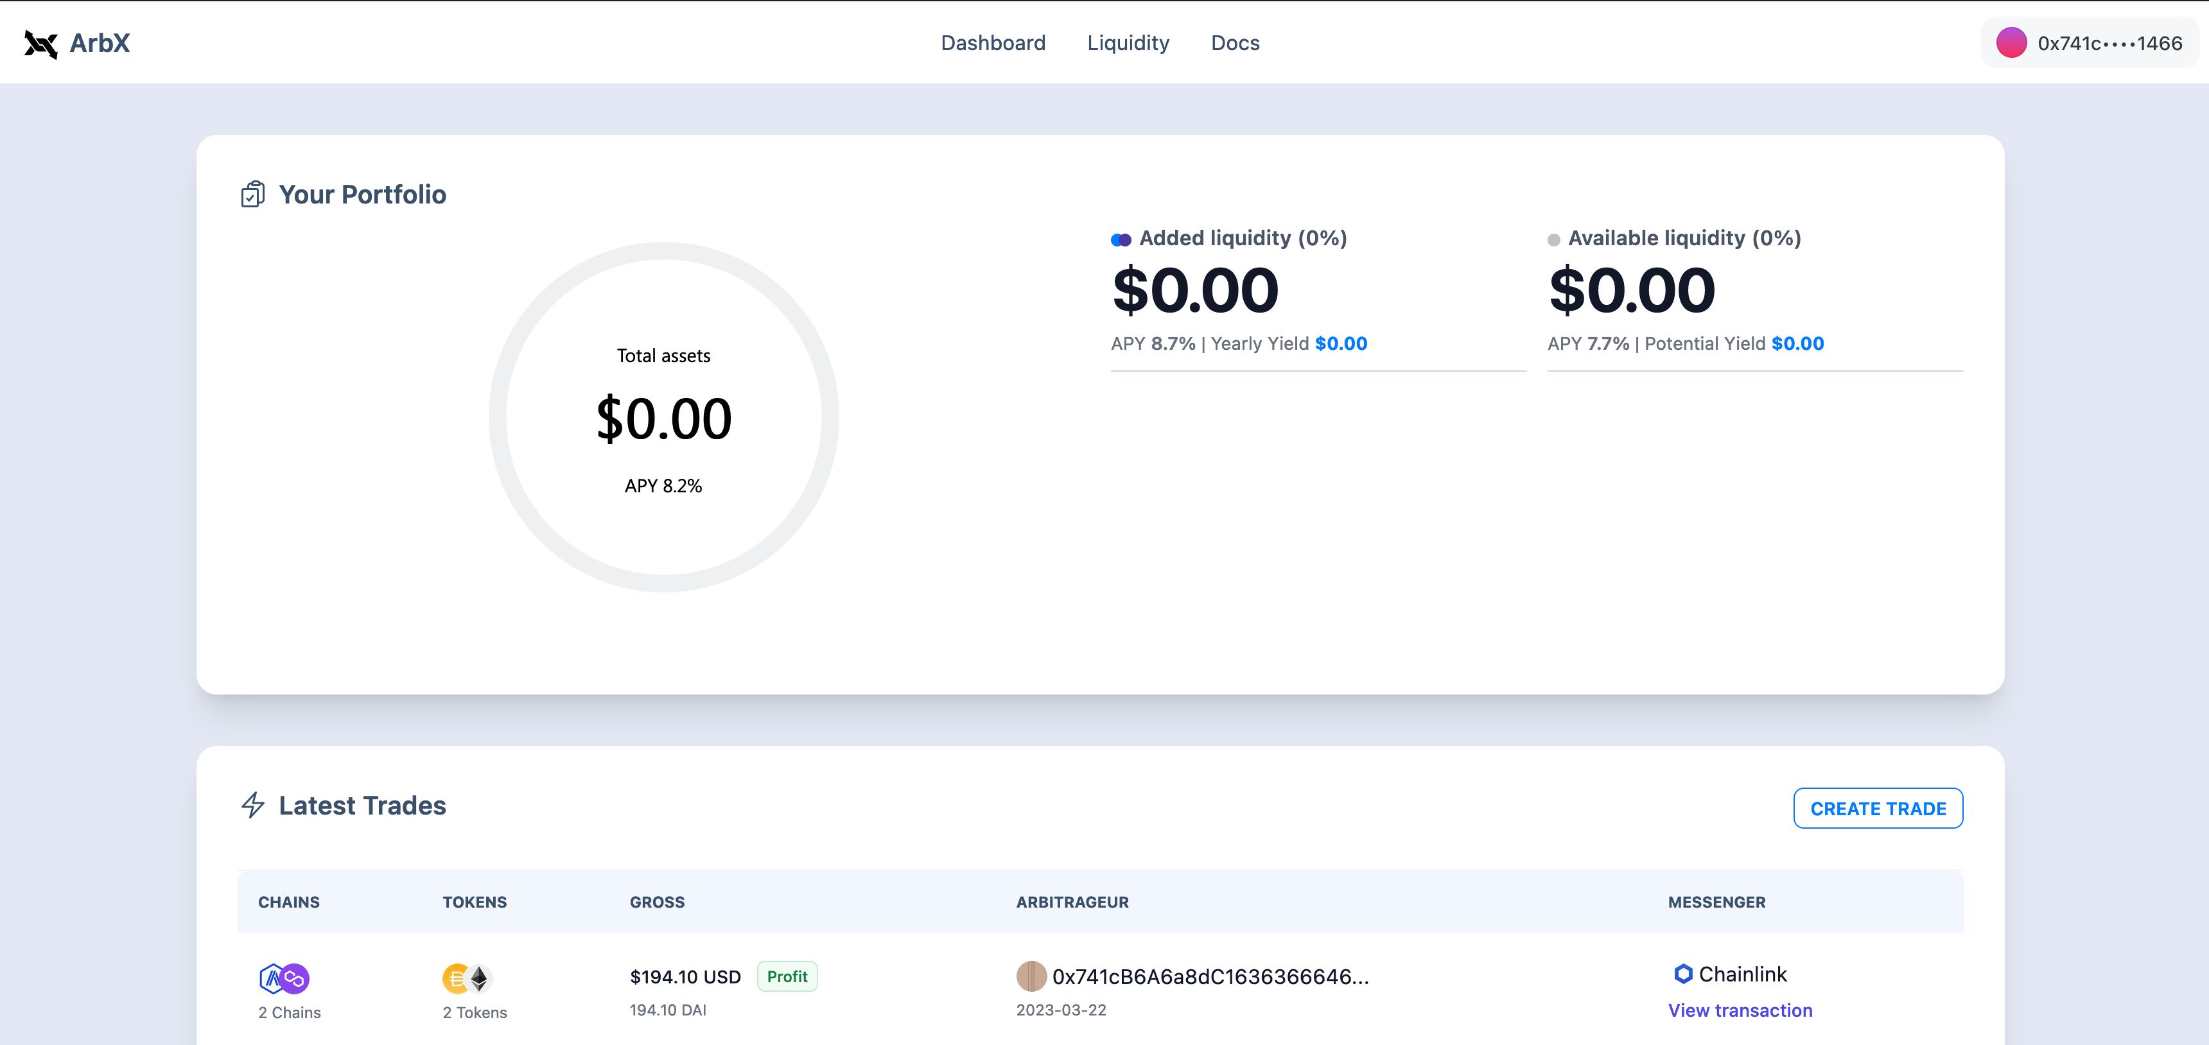This screenshot has width=2209, height=1045.
Task: Click the trade date 2023-03-22
Action: (x=1061, y=1010)
